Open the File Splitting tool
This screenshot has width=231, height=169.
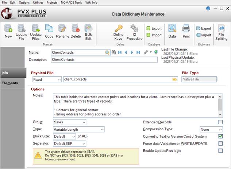221,29
